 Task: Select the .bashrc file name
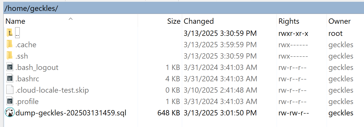click(27, 79)
